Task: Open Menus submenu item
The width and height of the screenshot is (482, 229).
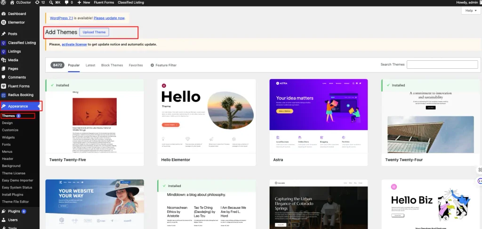Action: 7,151
